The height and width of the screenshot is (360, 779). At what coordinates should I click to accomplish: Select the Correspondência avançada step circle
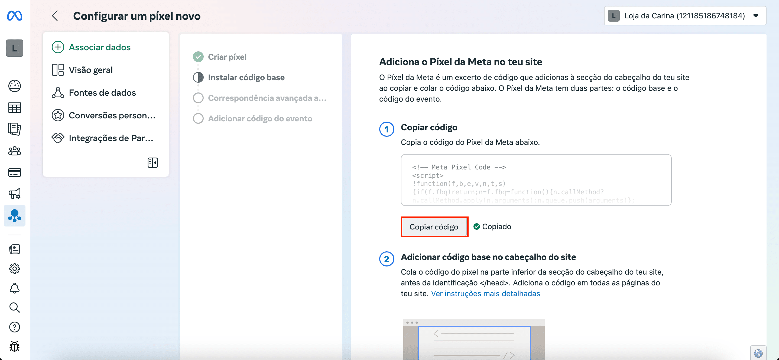coord(198,98)
